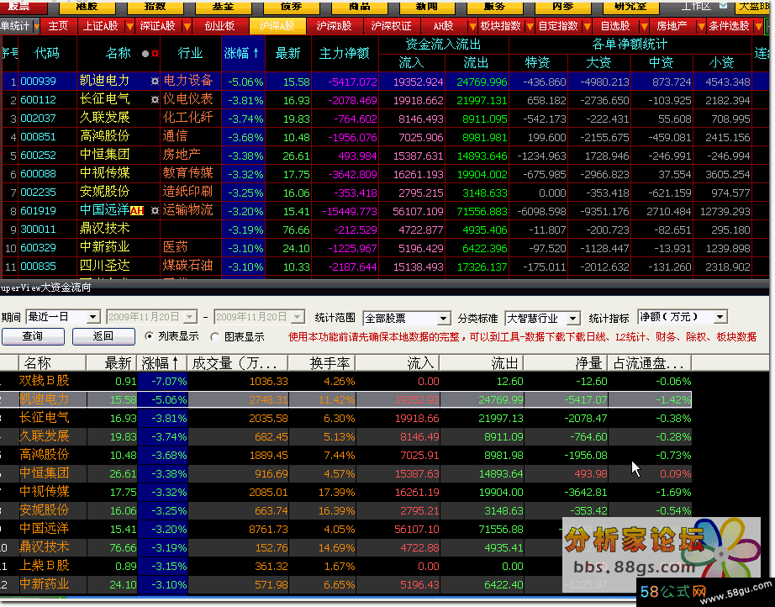The height and width of the screenshot is (607, 775).
Task: Click the 电力设备 industry cell
Action: tap(187, 81)
